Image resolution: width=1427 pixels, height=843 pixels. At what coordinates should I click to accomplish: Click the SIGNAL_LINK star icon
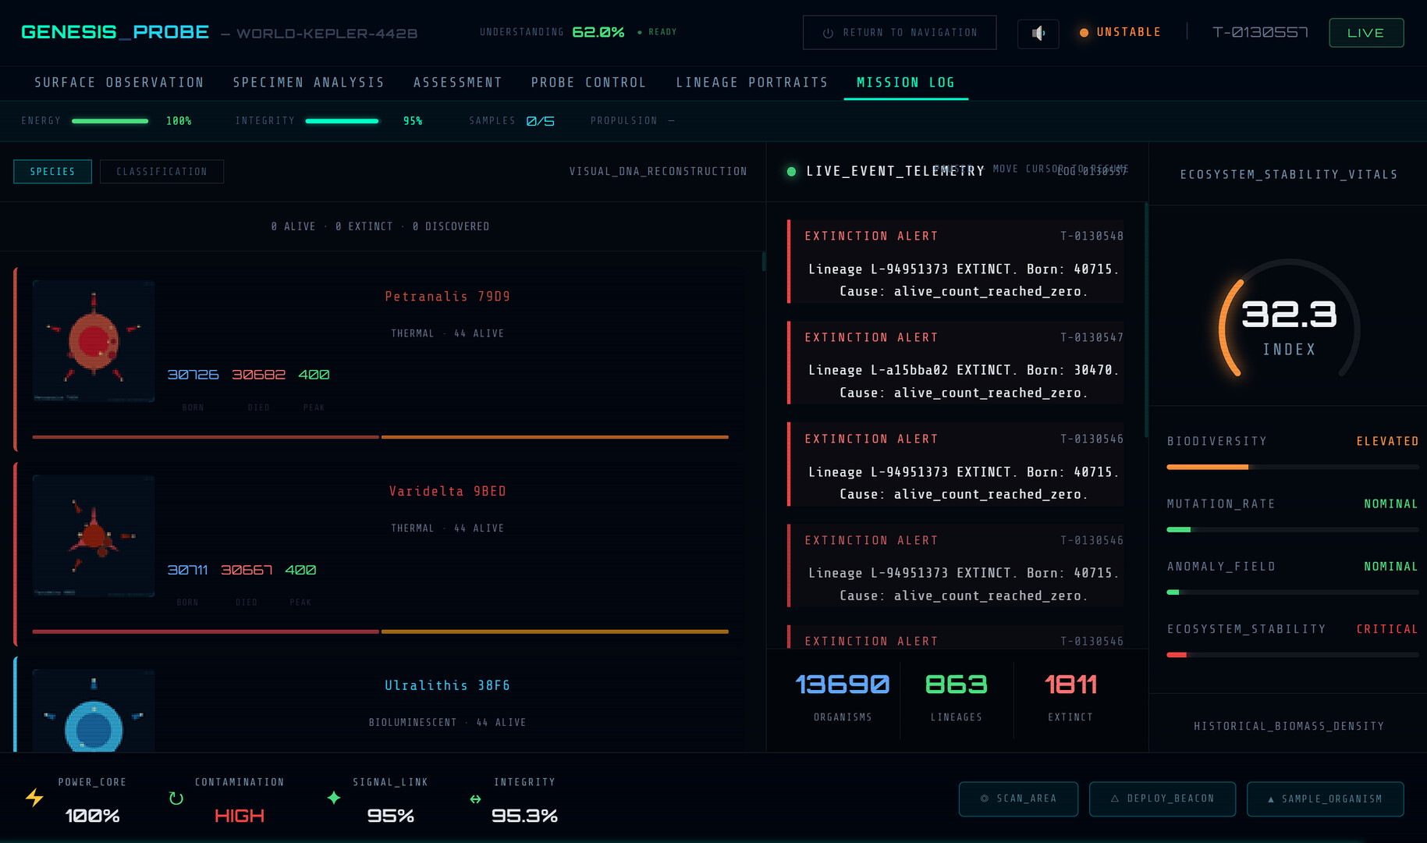(x=334, y=798)
